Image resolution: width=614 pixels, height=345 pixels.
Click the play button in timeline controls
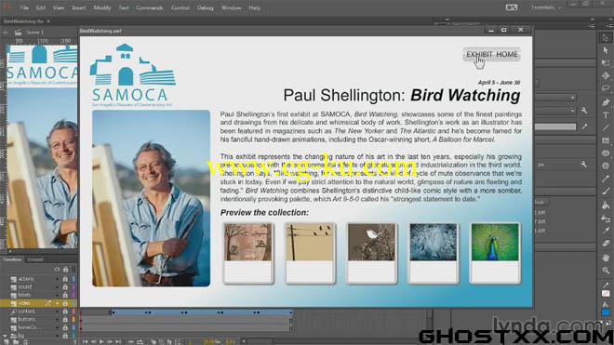101,341
